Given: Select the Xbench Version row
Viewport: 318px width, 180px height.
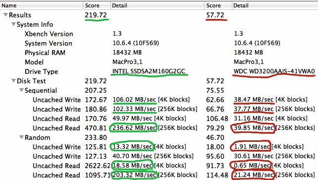Looking at the screenshot, I should tap(159, 34).
